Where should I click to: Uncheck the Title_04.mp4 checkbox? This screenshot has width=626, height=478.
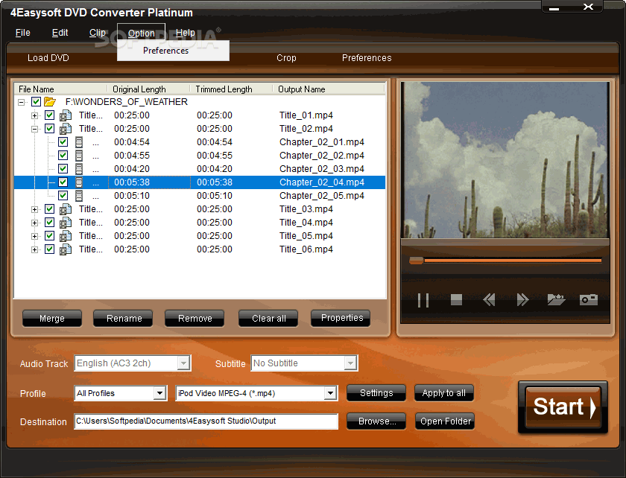[49, 222]
